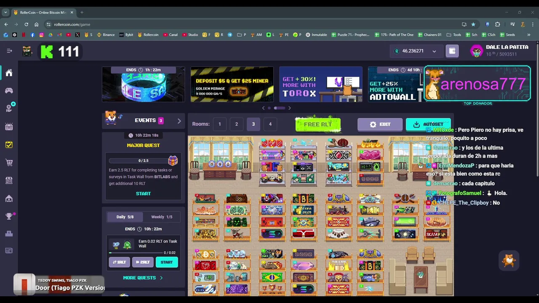
Task: Open the Studio YouTube bookmark
Action: (190, 35)
